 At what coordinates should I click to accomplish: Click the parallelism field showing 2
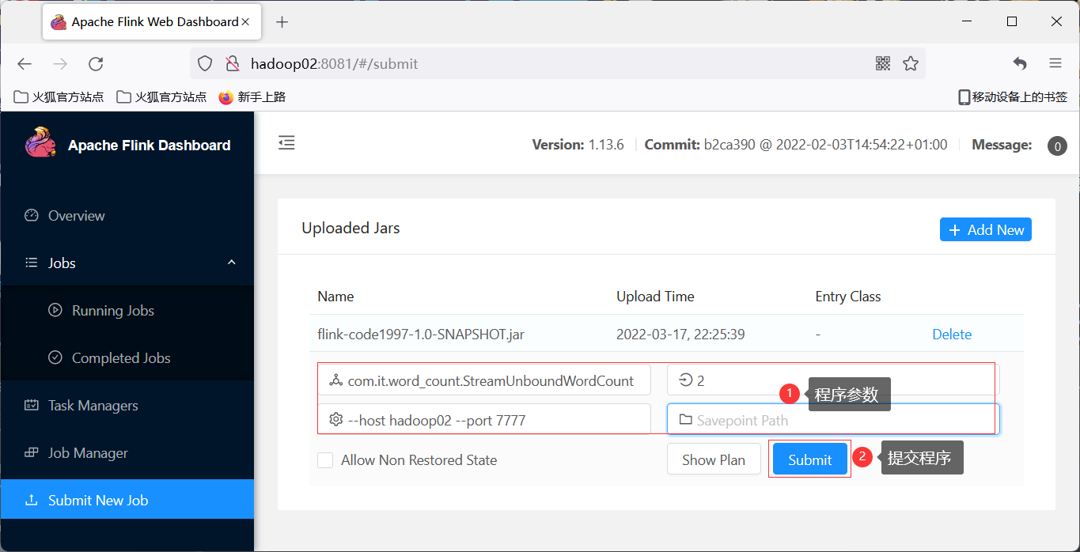coord(833,380)
